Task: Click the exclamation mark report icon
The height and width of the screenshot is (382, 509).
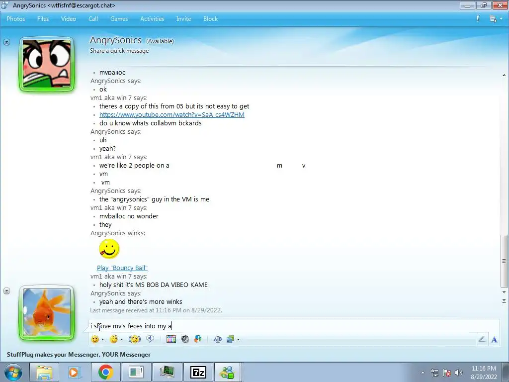Action: pyautogui.click(x=478, y=18)
